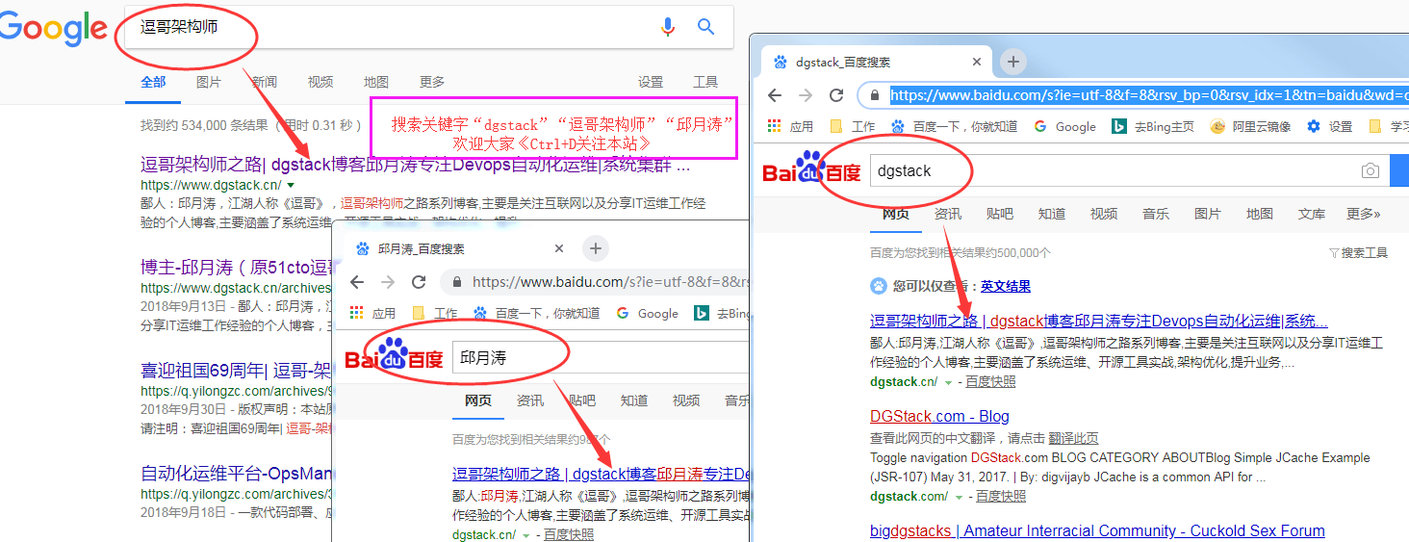
Task: Click the Baidu logo in dgstack window
Action: tap(812, 169)
